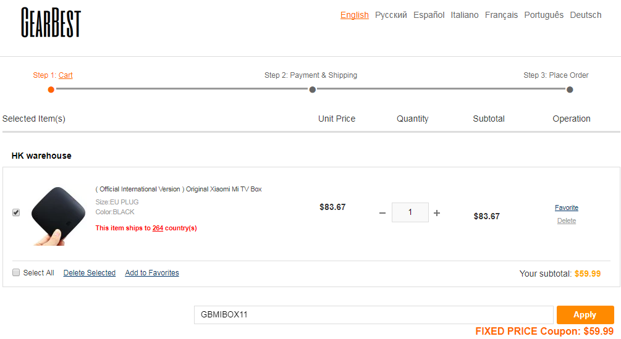Click Delete Selected link

pos(90,273)
